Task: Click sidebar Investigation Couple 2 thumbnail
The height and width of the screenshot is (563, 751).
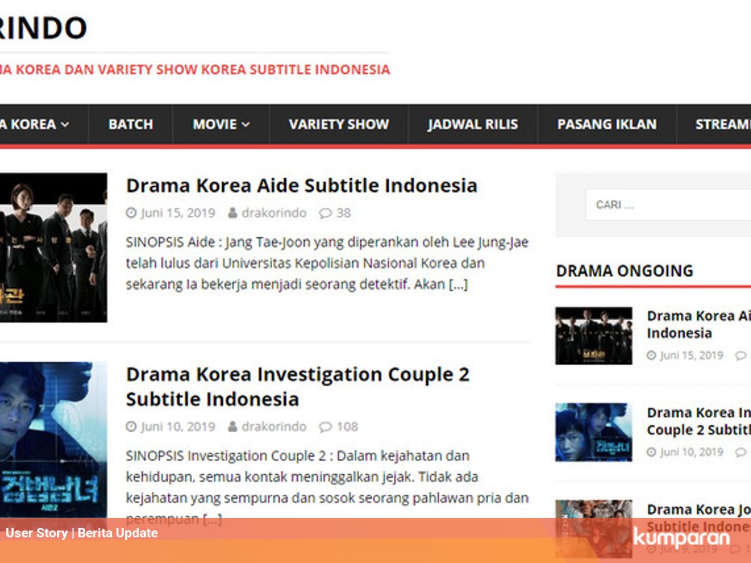Action: pos(593,432)
